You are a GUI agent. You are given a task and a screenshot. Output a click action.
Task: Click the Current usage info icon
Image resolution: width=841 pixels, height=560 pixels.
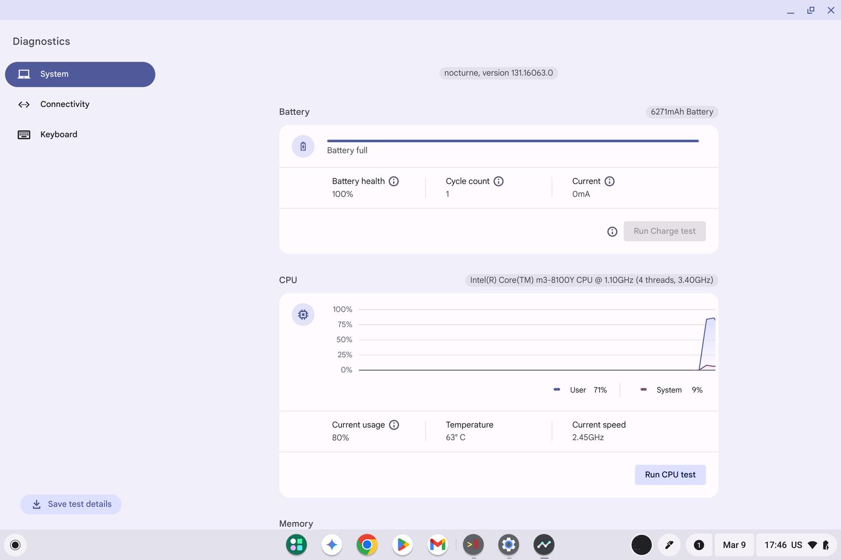click(394, 425)
